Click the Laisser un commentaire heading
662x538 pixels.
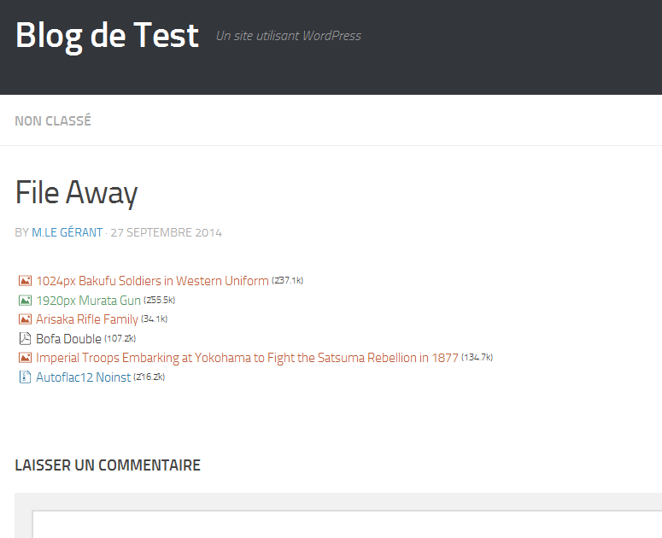(108, 465)
